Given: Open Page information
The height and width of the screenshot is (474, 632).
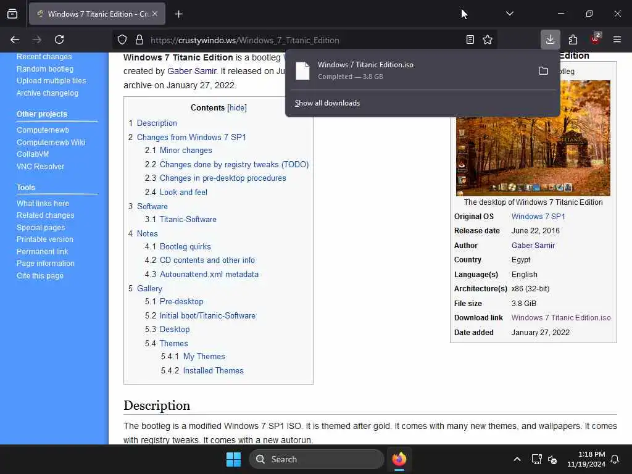Looking at the screenshot, I should point(46,264).
